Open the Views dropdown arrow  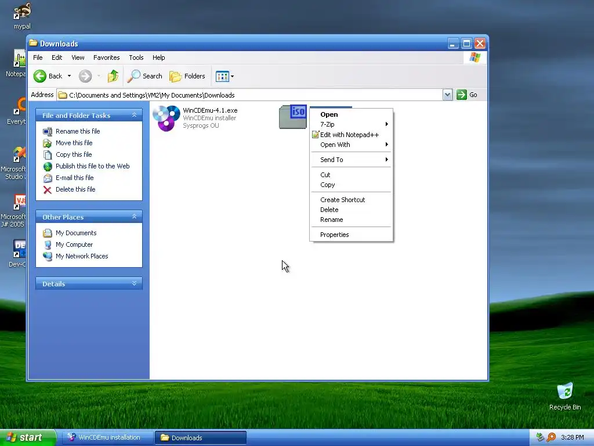coord(232,76)
